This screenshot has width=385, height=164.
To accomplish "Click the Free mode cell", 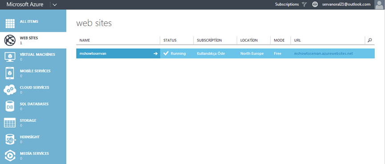I will tap(278, 54).
